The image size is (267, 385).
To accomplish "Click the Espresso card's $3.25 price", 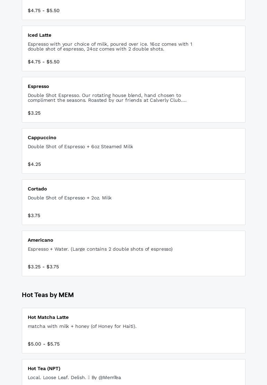I will tap(34, 113).
